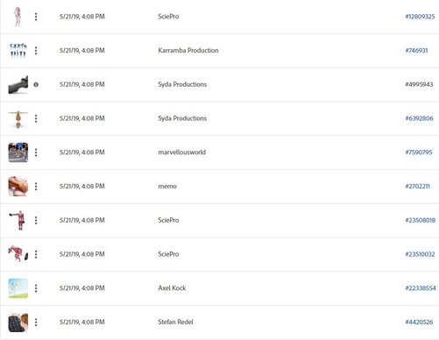
Task: Select the keyboard thumbnail by Stefan Redel
Action: tap(18, 322)
